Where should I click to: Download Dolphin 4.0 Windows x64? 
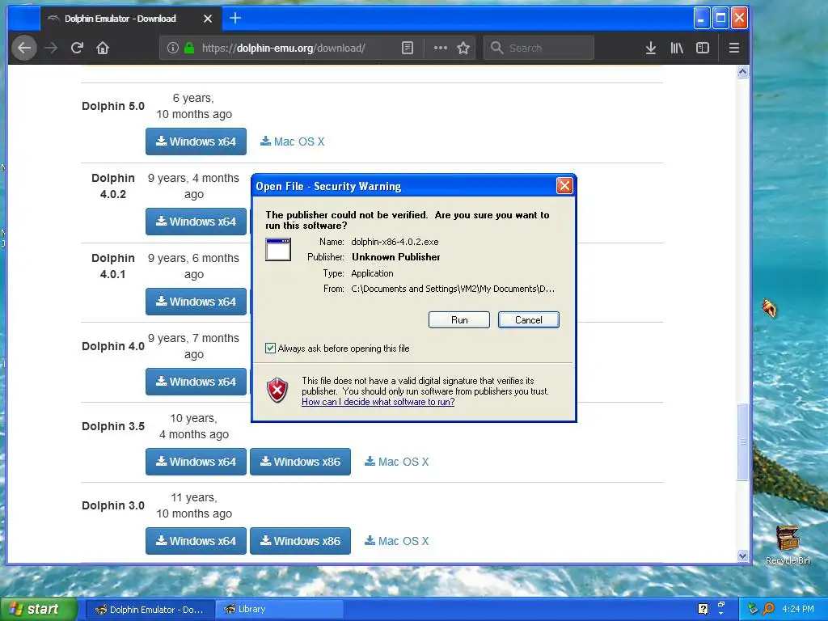coord(196,382)
